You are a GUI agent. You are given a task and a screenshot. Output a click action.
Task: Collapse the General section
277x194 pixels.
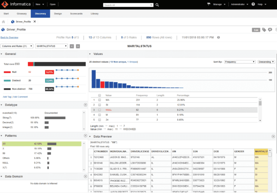[2, 54]
